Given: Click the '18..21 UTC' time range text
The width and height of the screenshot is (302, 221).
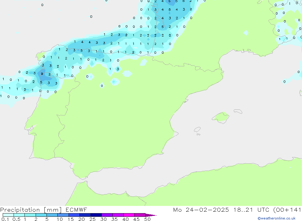Looking at the screenshot, I should 252,210.
